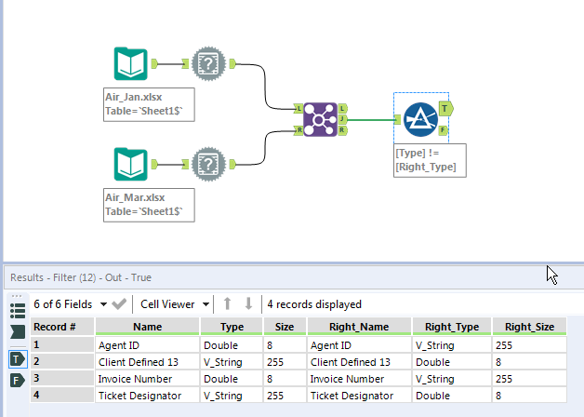The width and height of the screenshot is (584, 417).
Task: Click Right_Name cell 'Invoice Number'
Action: pos(359,379)
